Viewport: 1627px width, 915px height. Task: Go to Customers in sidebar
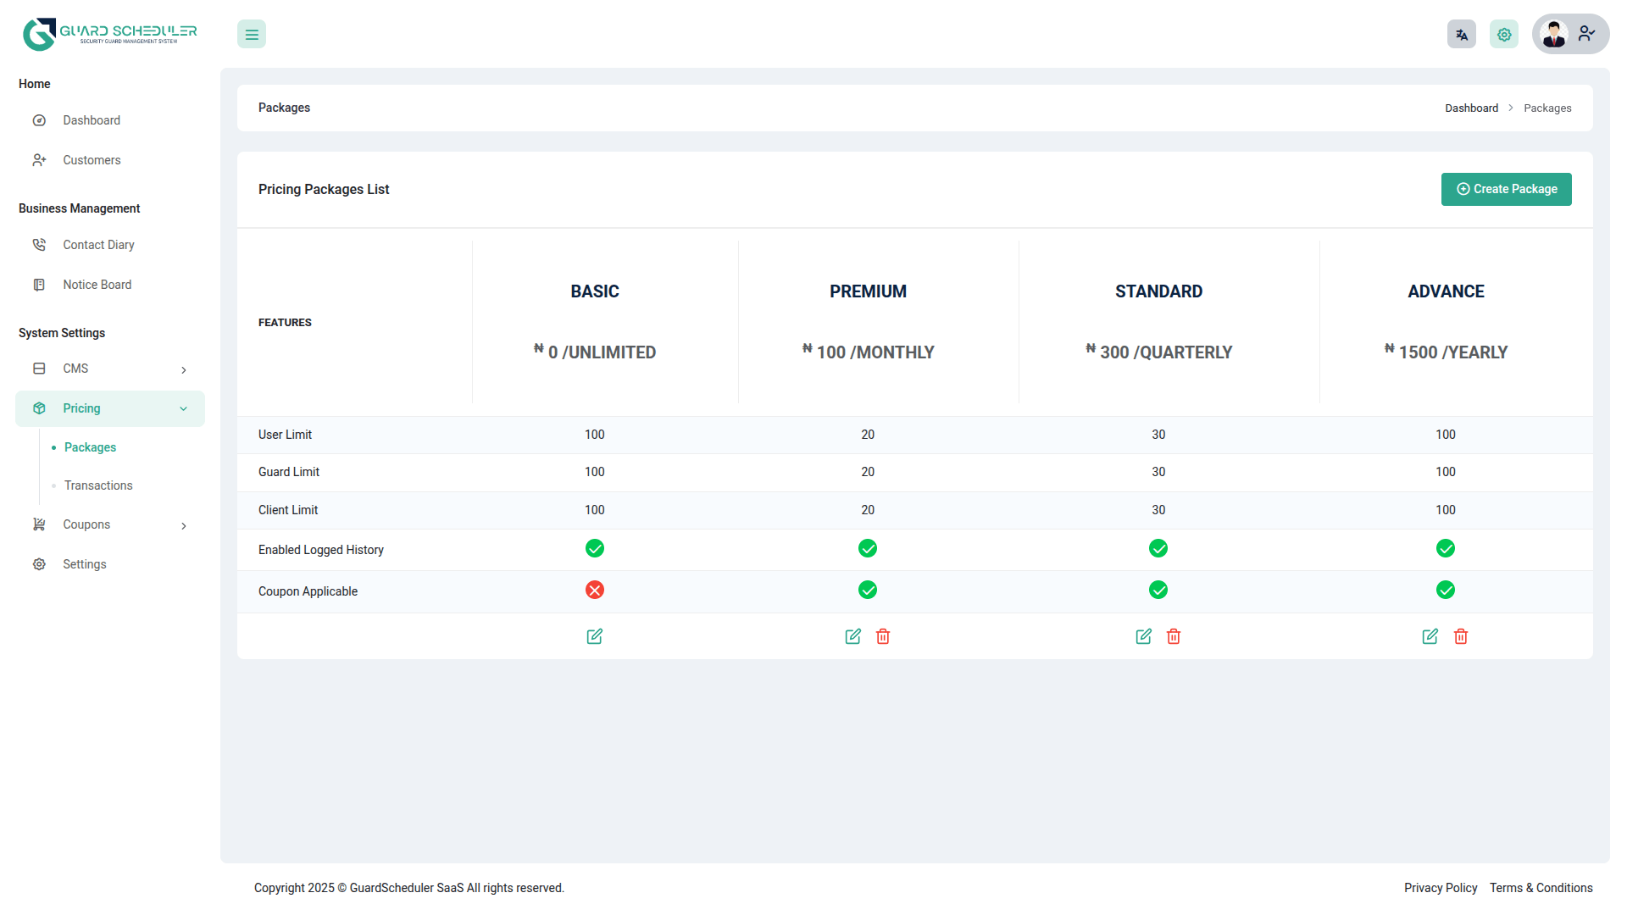(92, 160)
